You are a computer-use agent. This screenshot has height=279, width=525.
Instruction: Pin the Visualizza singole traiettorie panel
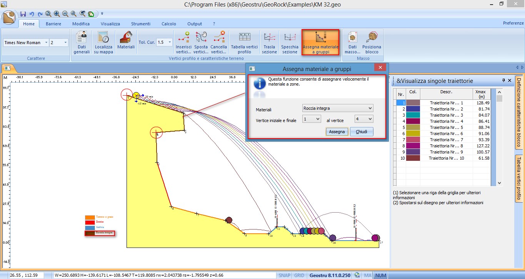coord(504,80)
